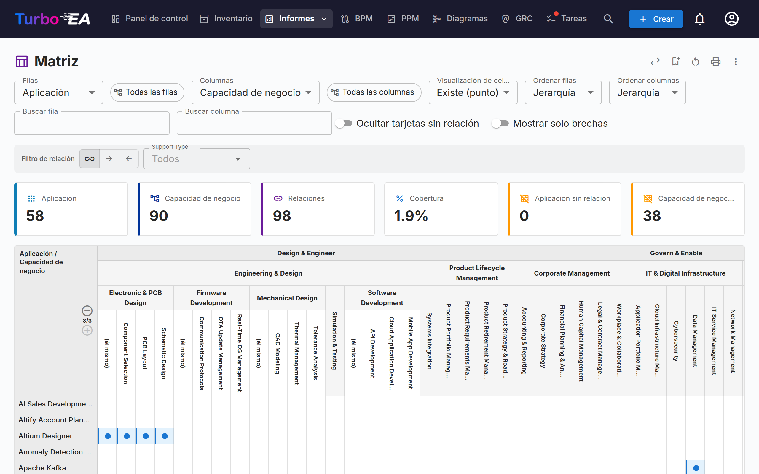Image resolution: width=759 pixels, height=474 pixels.
Task: Open the Ordenar filas dropdown
Action: 563,92
